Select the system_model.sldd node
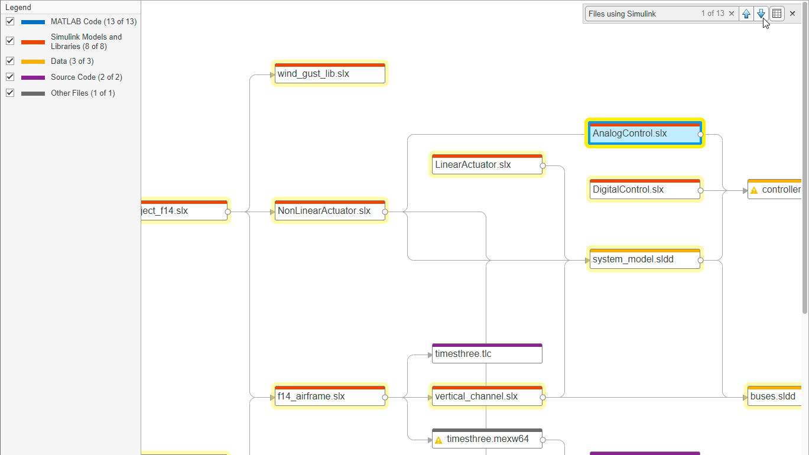The image size is (809, 455). (645, 259)
